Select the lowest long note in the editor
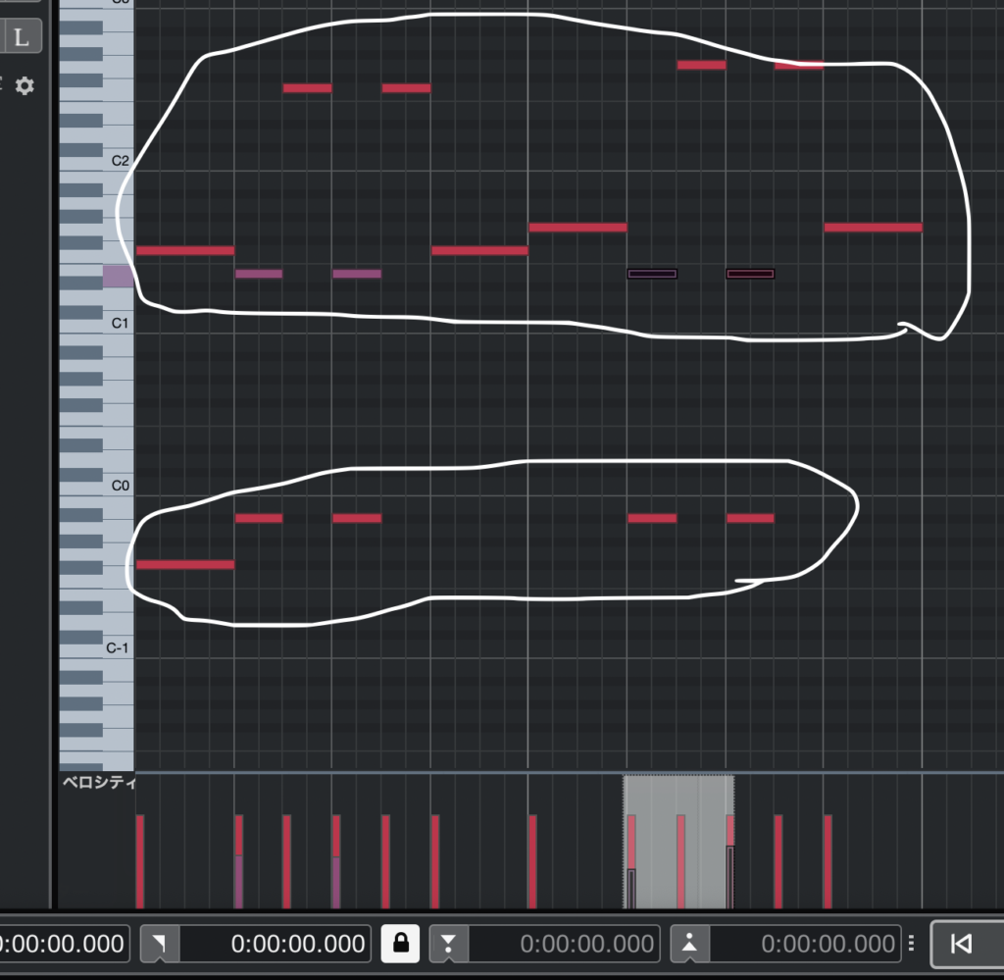The height and width of the screenshot is (980, 1004). pyautogui.click(x=184, y=564)
